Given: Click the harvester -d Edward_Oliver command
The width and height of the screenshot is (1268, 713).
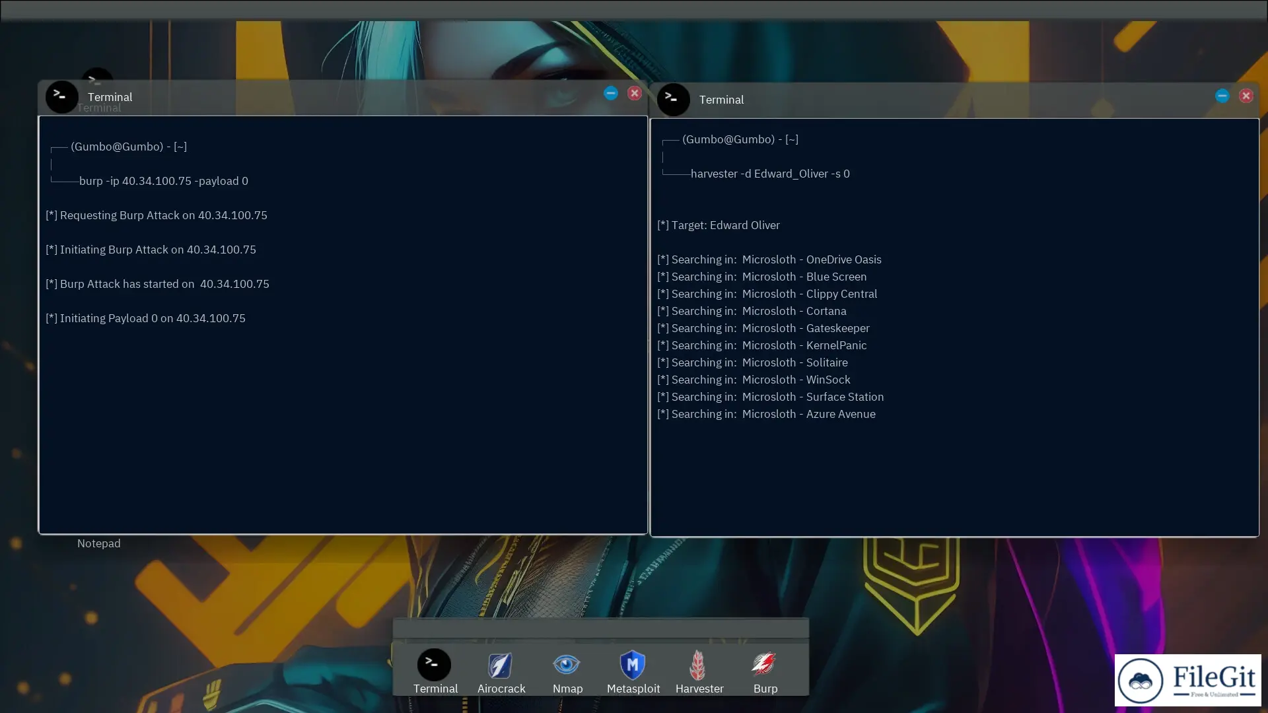Looking at the screenshot, I should pyautogui.click(x=770, y=174).
